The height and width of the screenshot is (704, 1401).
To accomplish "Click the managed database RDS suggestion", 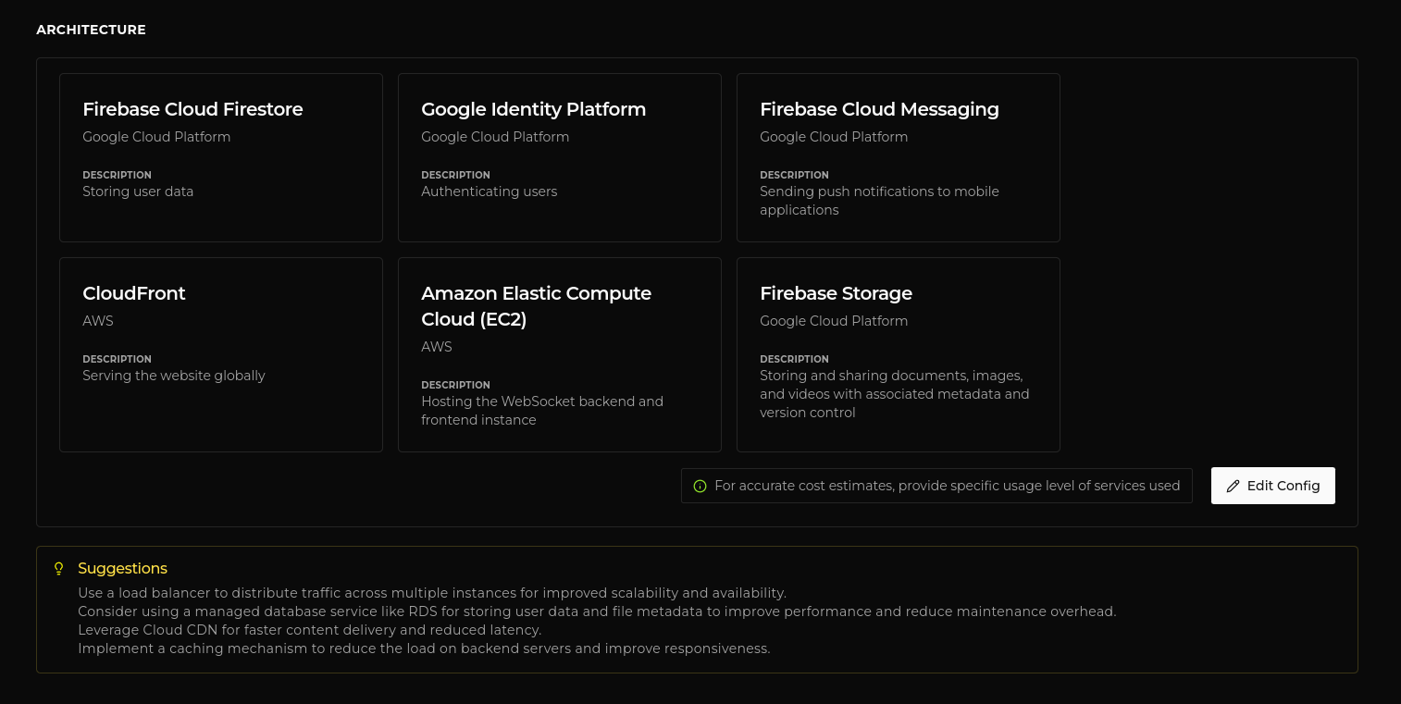I will [597, 611].
